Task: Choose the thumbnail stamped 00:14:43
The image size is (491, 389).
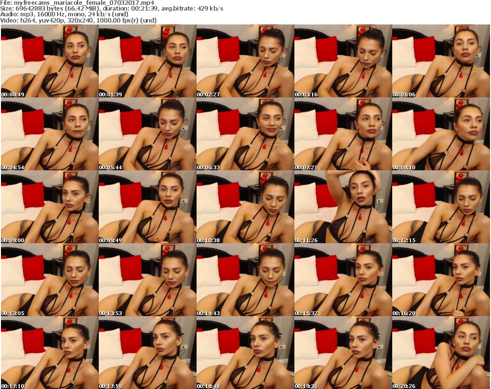Action: pyautogui.click(x=245, y=280)
